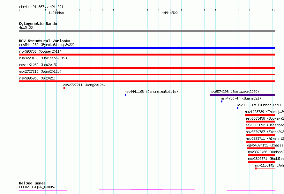
Task: Click the RefSeq Genes track title
Action: (32, 183)
